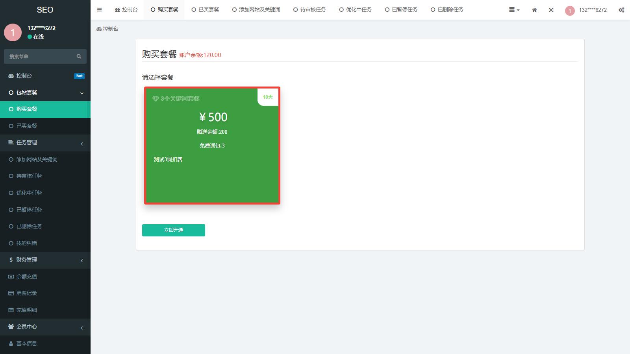
Task: Click the search magnifier icon in sidebar
Action: coord(79,56)
